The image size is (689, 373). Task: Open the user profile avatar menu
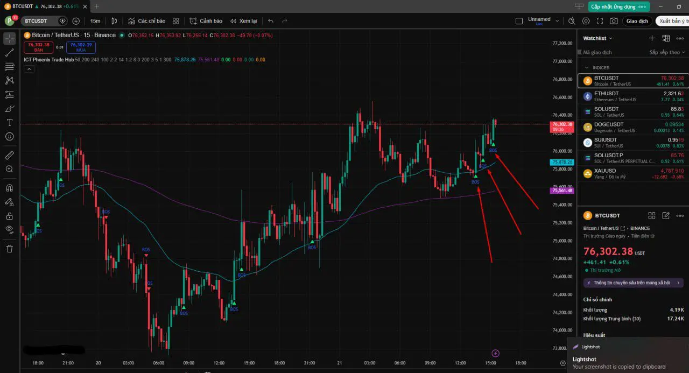pos(9,21)
